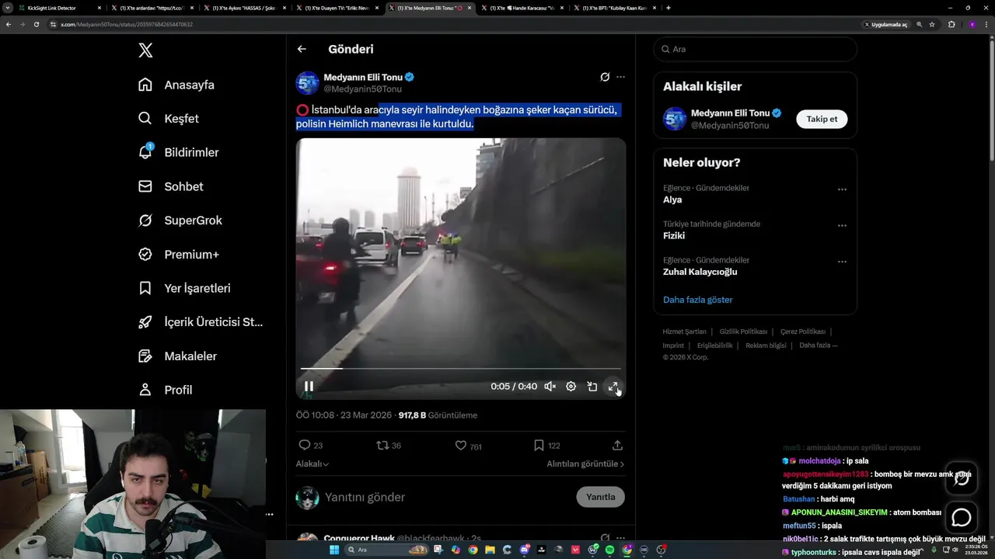The image size is (995, 559).
Task: Open İçerik Üreticisi Stüdyosu rocket item
Action: pyautogui.click(x=201, y=322)
